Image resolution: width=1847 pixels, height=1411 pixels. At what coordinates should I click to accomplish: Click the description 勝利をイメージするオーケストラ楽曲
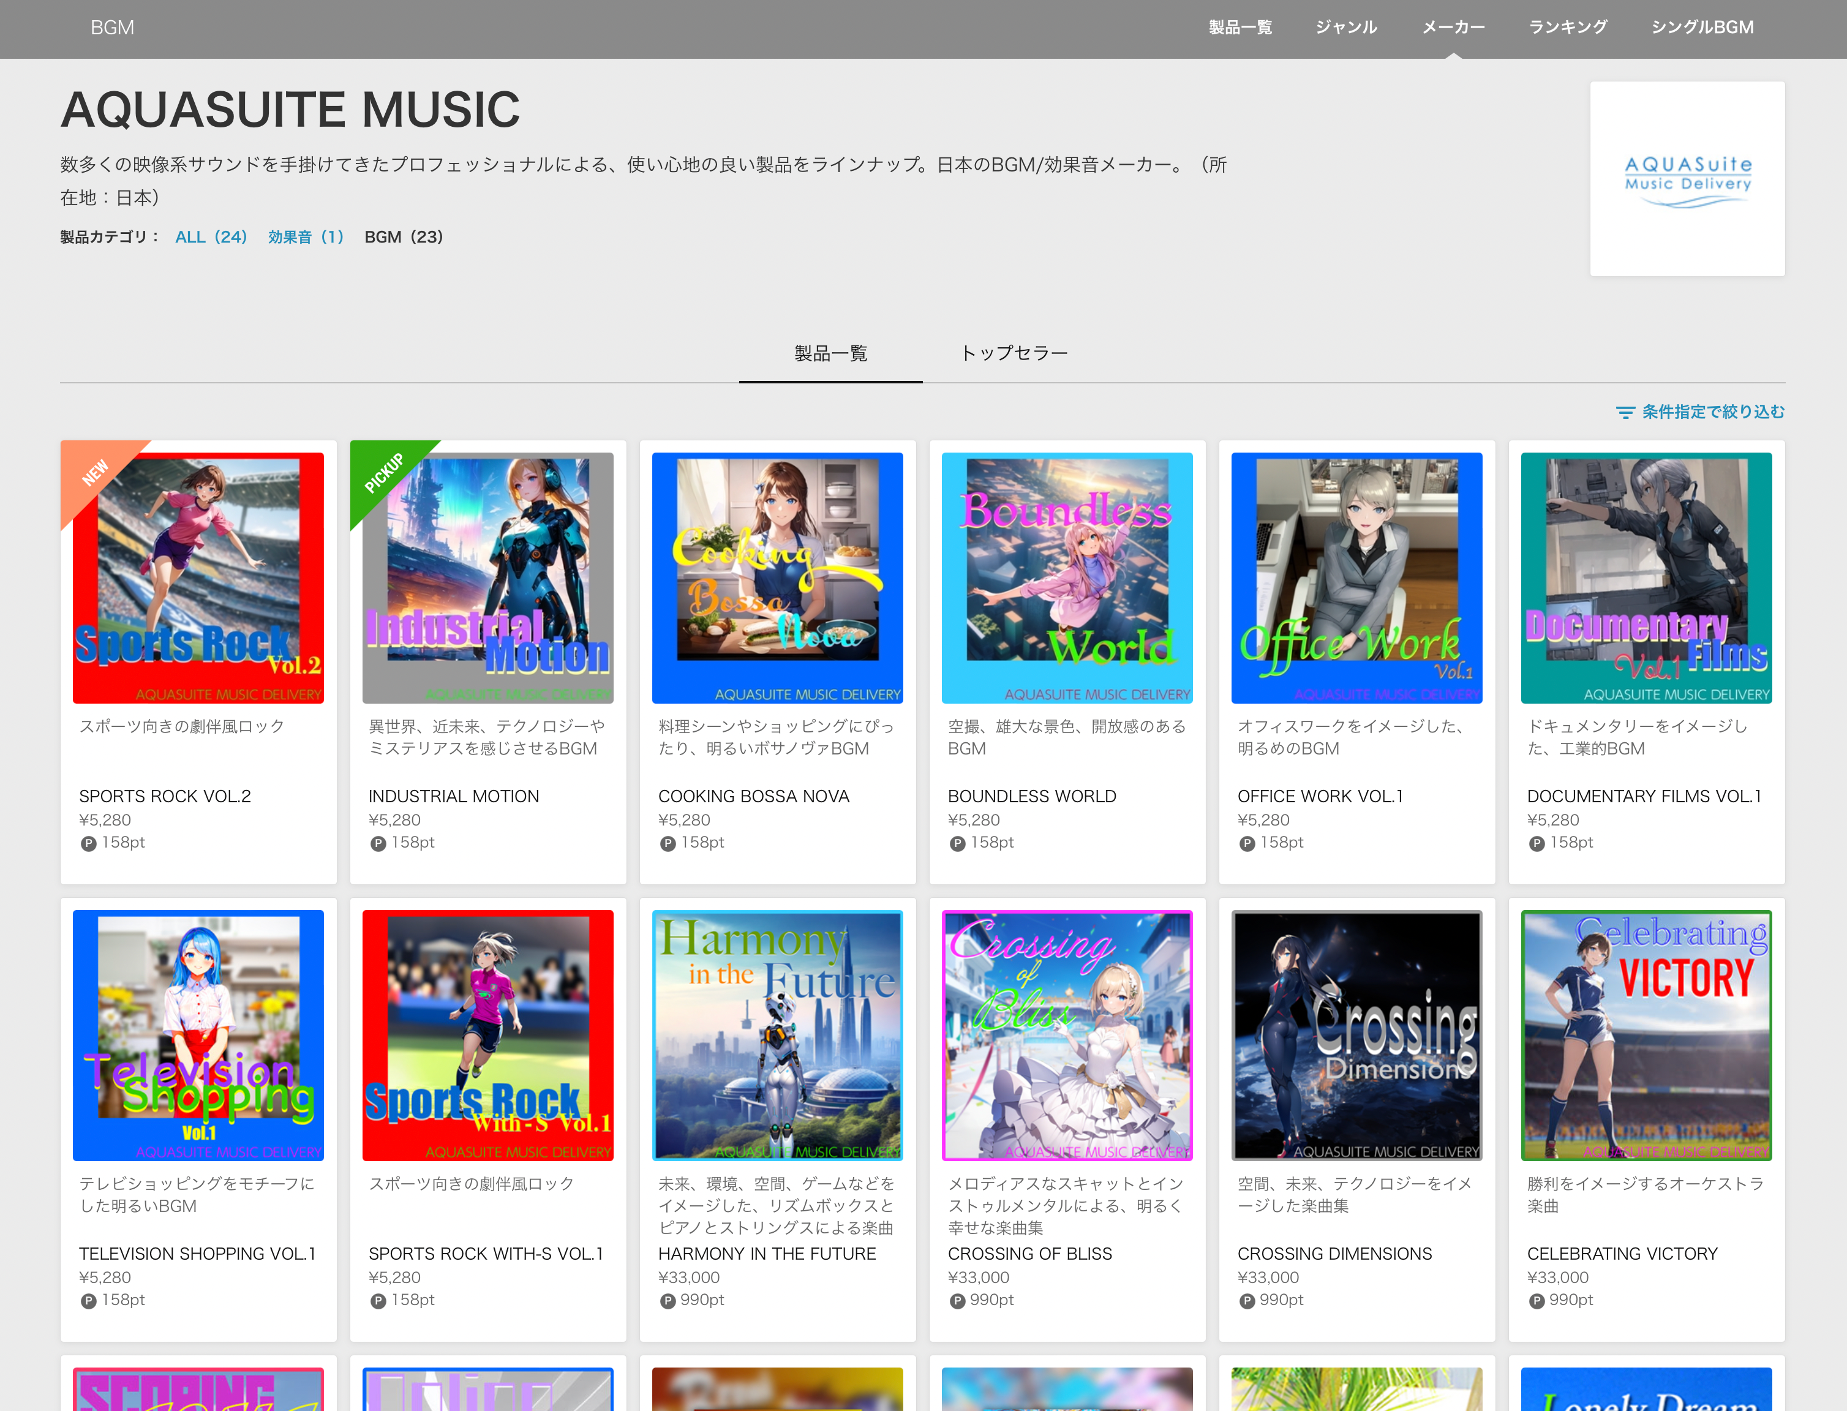(x=1644, y=1195)
